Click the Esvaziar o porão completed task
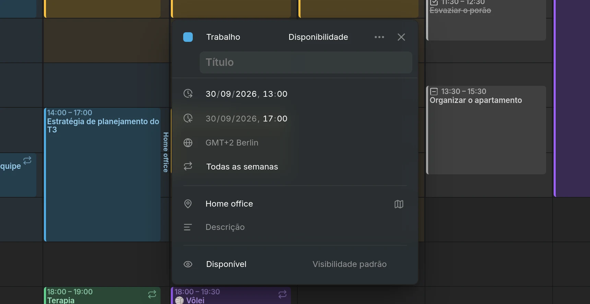 pos(486,20)
